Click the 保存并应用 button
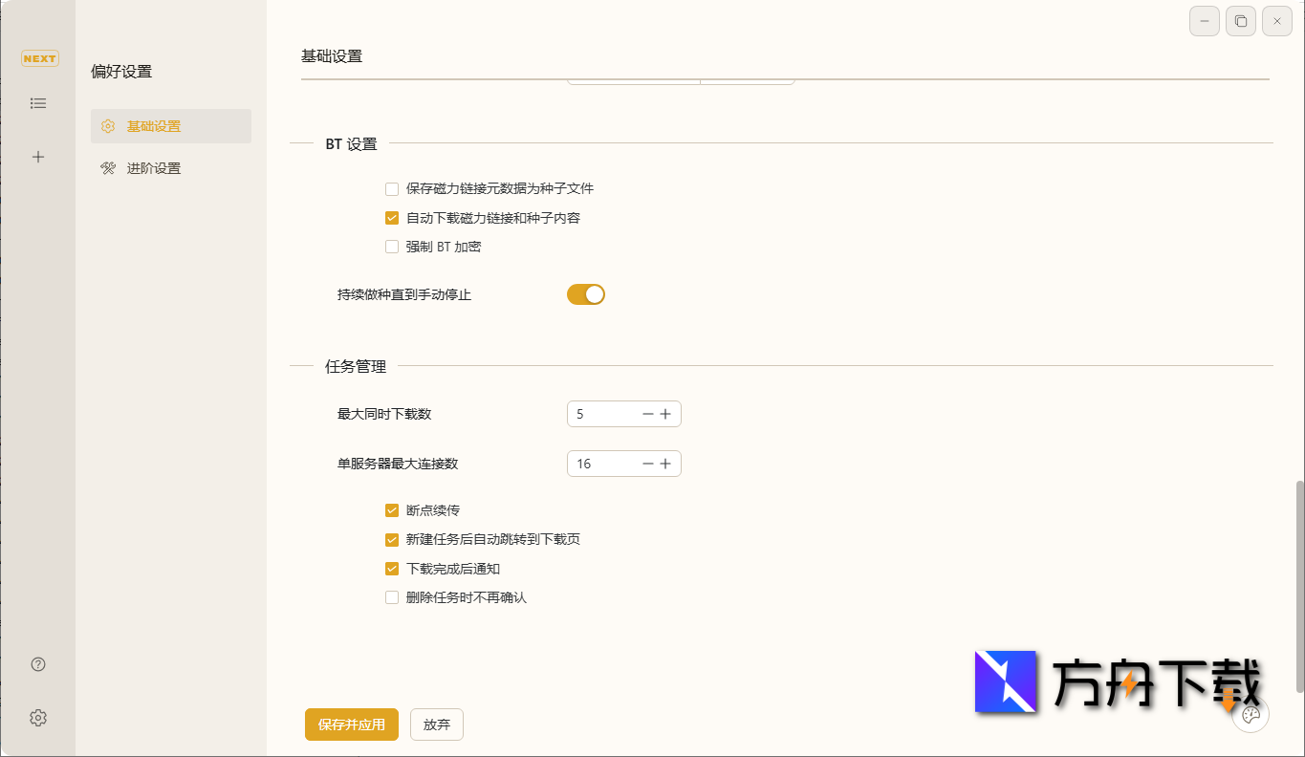 (x=351, y=725)
